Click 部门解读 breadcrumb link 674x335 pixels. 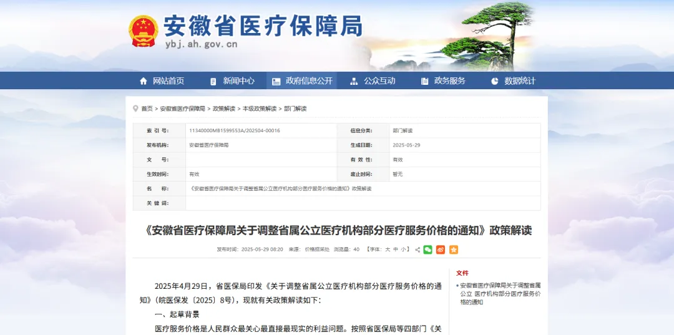[295, 109]
